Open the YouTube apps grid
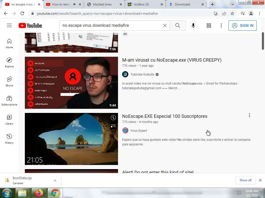 (209, 26)
